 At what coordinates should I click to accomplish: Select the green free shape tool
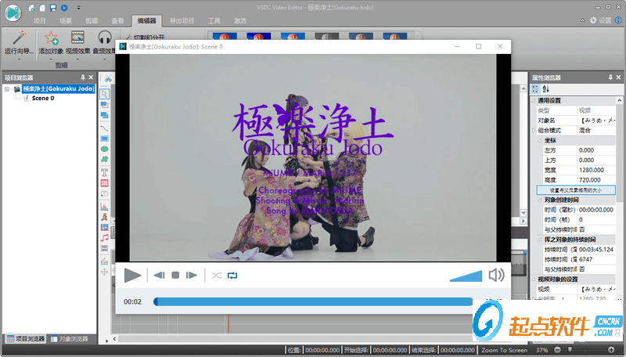pyautogui.click(x=104, y=160)
